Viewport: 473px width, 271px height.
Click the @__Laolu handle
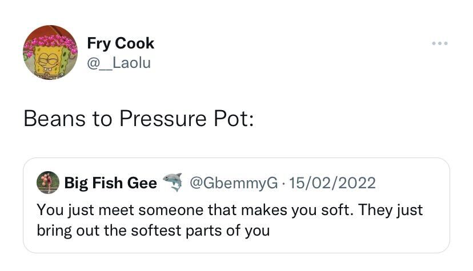pyautogui.click(x=119, y=63)
